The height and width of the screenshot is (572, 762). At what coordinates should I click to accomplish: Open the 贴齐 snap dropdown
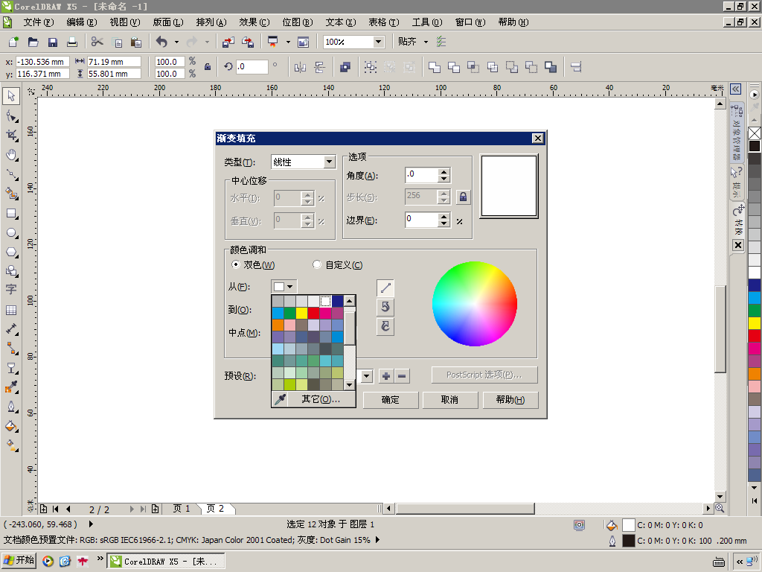(x=426, y=42)
